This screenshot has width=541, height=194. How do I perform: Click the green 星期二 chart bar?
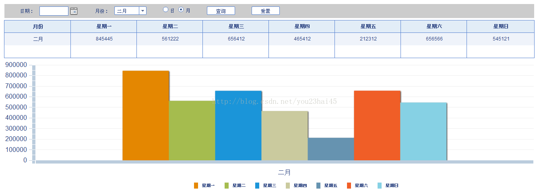click(x=192, y=131)
